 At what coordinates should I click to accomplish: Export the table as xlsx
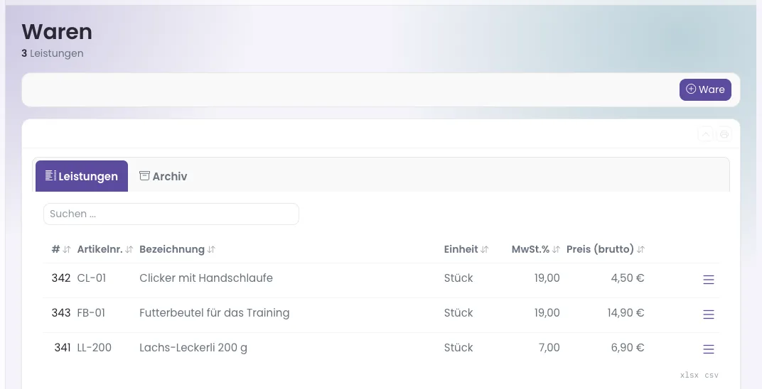click(x=689, y=375)
